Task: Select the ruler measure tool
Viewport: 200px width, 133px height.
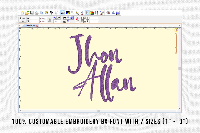Action: (x=77, y=13)
